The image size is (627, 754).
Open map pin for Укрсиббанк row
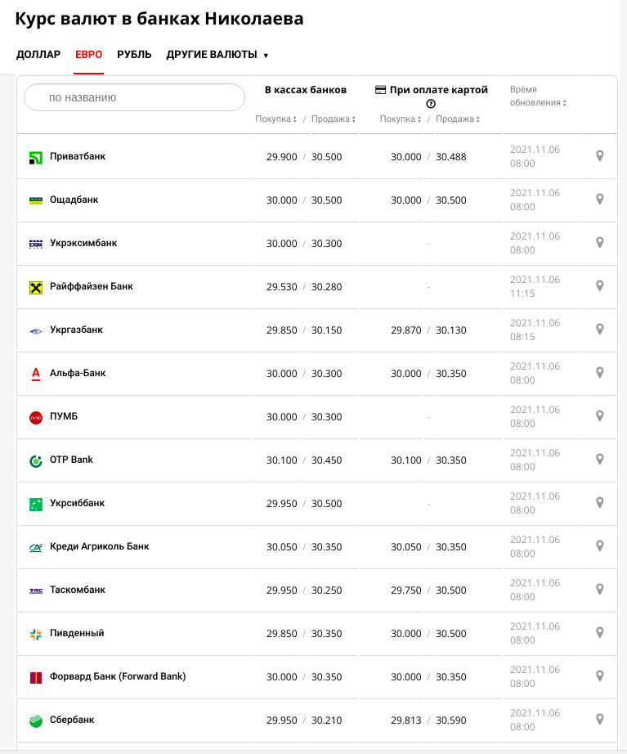click(x=599, y=502)
